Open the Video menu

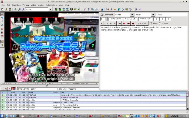pos(33,5)
